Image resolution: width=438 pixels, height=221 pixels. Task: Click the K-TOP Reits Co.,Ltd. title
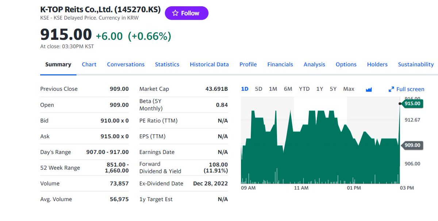(100, 10)
